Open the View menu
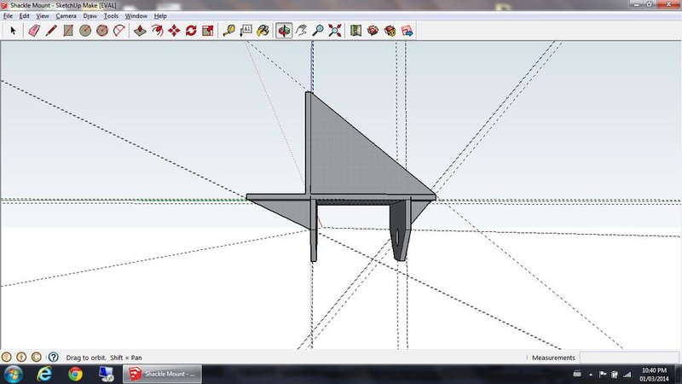This screenshot has width=682, height=384. click(42, 16)
